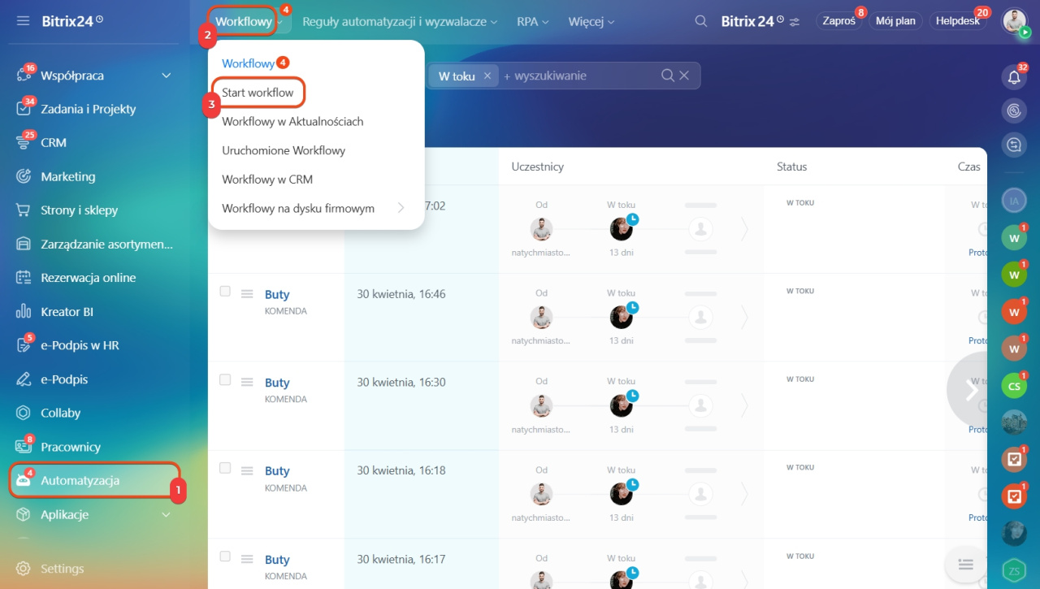The image size is (1040, 589).
Task: Select Uruchomione Workflowy menu entry
Action: pyautogui.click(x=284, y=150)
